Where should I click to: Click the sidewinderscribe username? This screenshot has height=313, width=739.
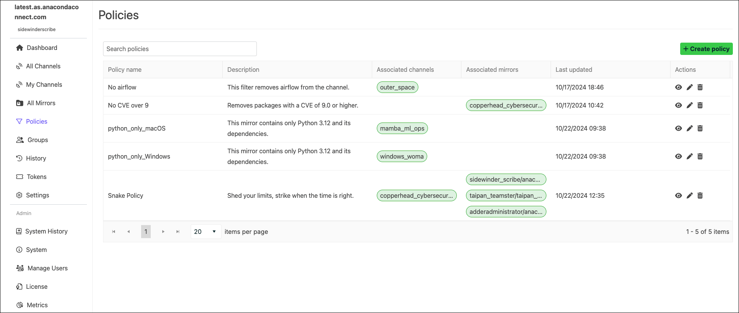(37, 29)
